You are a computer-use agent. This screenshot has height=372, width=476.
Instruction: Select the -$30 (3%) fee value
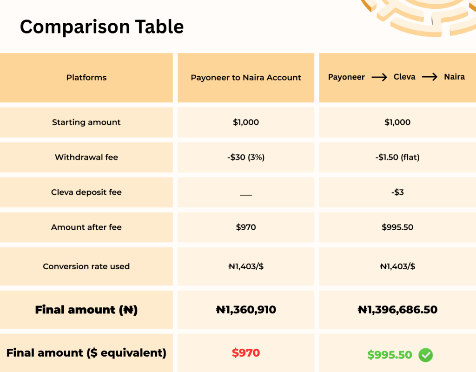[246, 157]
